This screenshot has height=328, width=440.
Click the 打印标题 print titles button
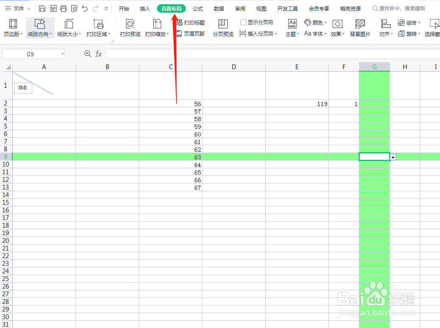click(x=191, y=23)
